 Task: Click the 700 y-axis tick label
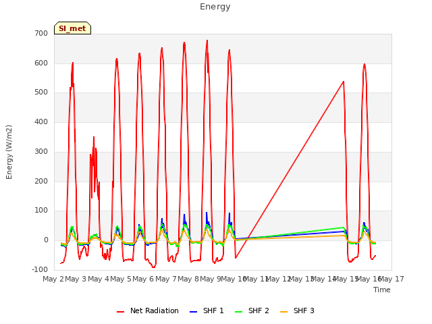(41, 33)
